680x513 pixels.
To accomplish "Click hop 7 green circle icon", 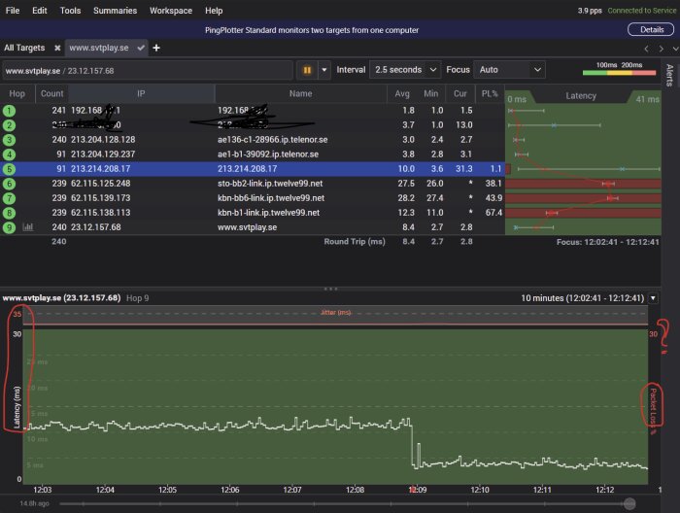I will pyautogui.click(x=9, y=198).
